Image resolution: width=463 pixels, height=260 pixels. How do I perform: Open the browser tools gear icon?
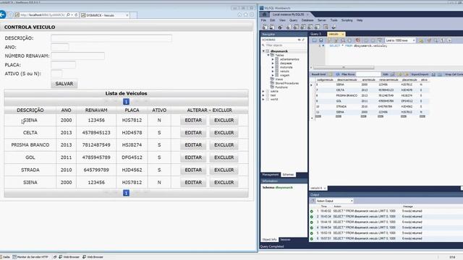click(x=252, y=14)
